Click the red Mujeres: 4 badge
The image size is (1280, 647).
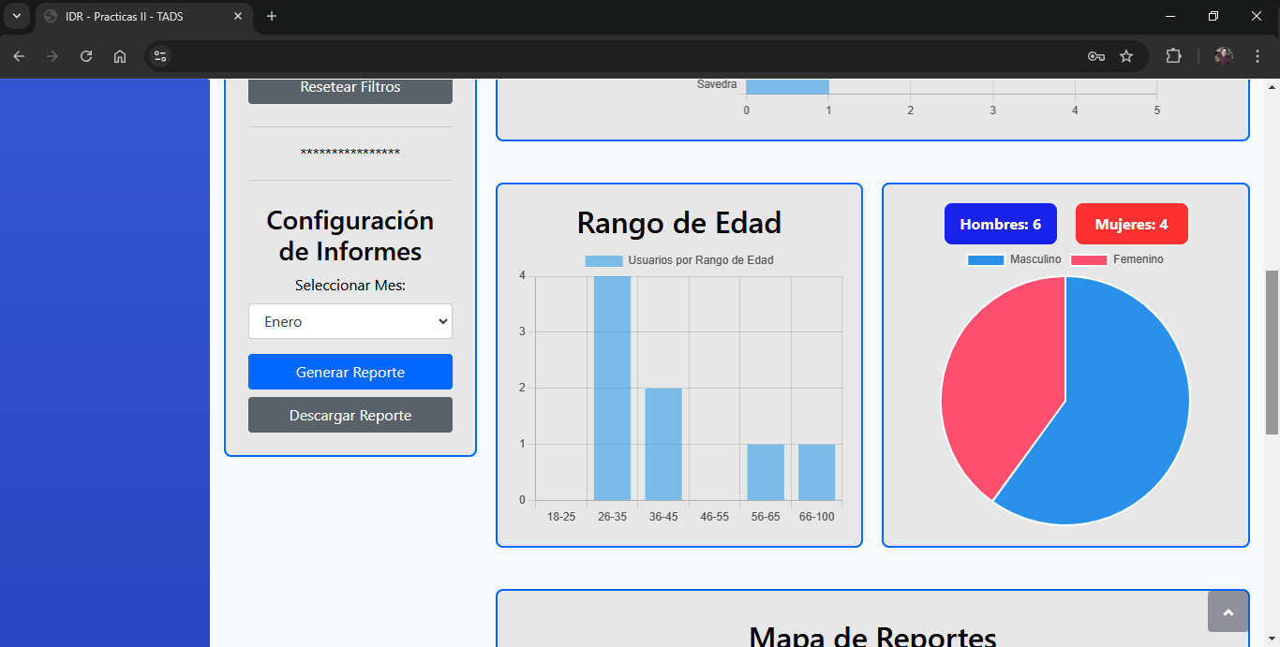coord(1131,225)
